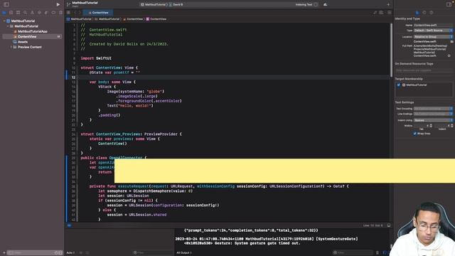Viewport: 455px width, 256px height.
Task: Expand the Preview Content folder
Action: coord(11,47)
